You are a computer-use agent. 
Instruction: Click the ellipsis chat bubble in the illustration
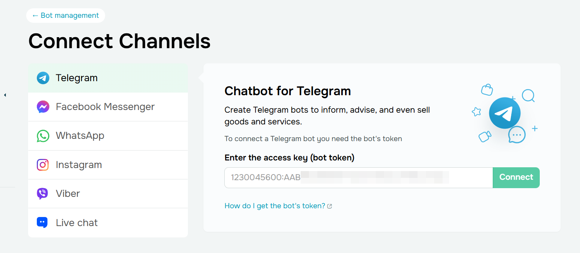516,135
